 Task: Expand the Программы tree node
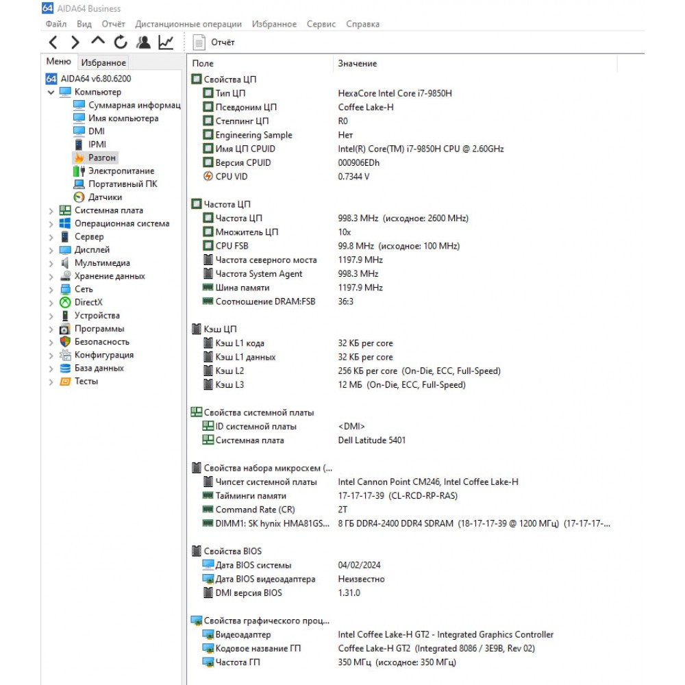51,329
